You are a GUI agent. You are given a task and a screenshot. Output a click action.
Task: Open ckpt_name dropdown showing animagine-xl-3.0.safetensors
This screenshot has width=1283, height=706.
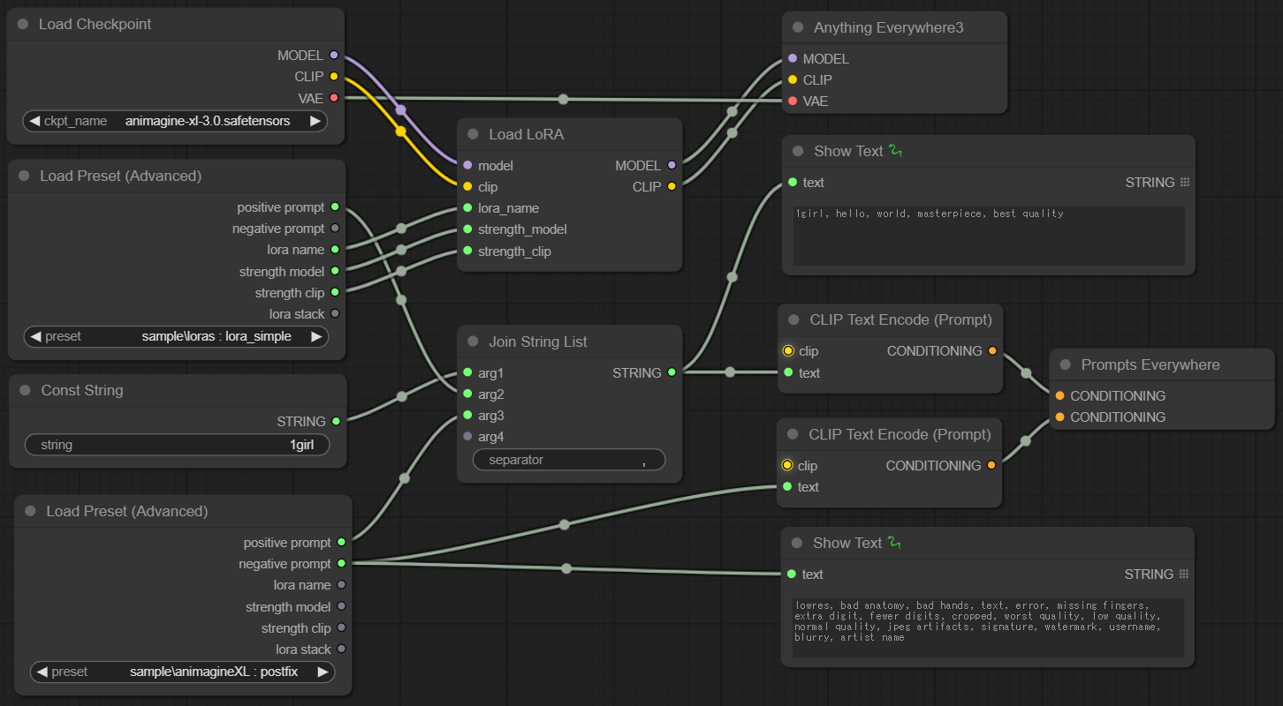[x=175, y=121]
